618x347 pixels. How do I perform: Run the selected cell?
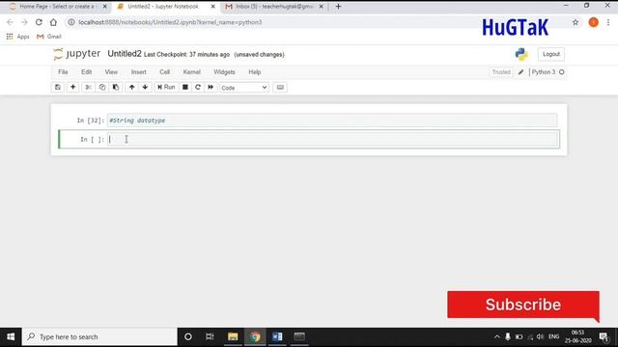click(x=166, y=88)
